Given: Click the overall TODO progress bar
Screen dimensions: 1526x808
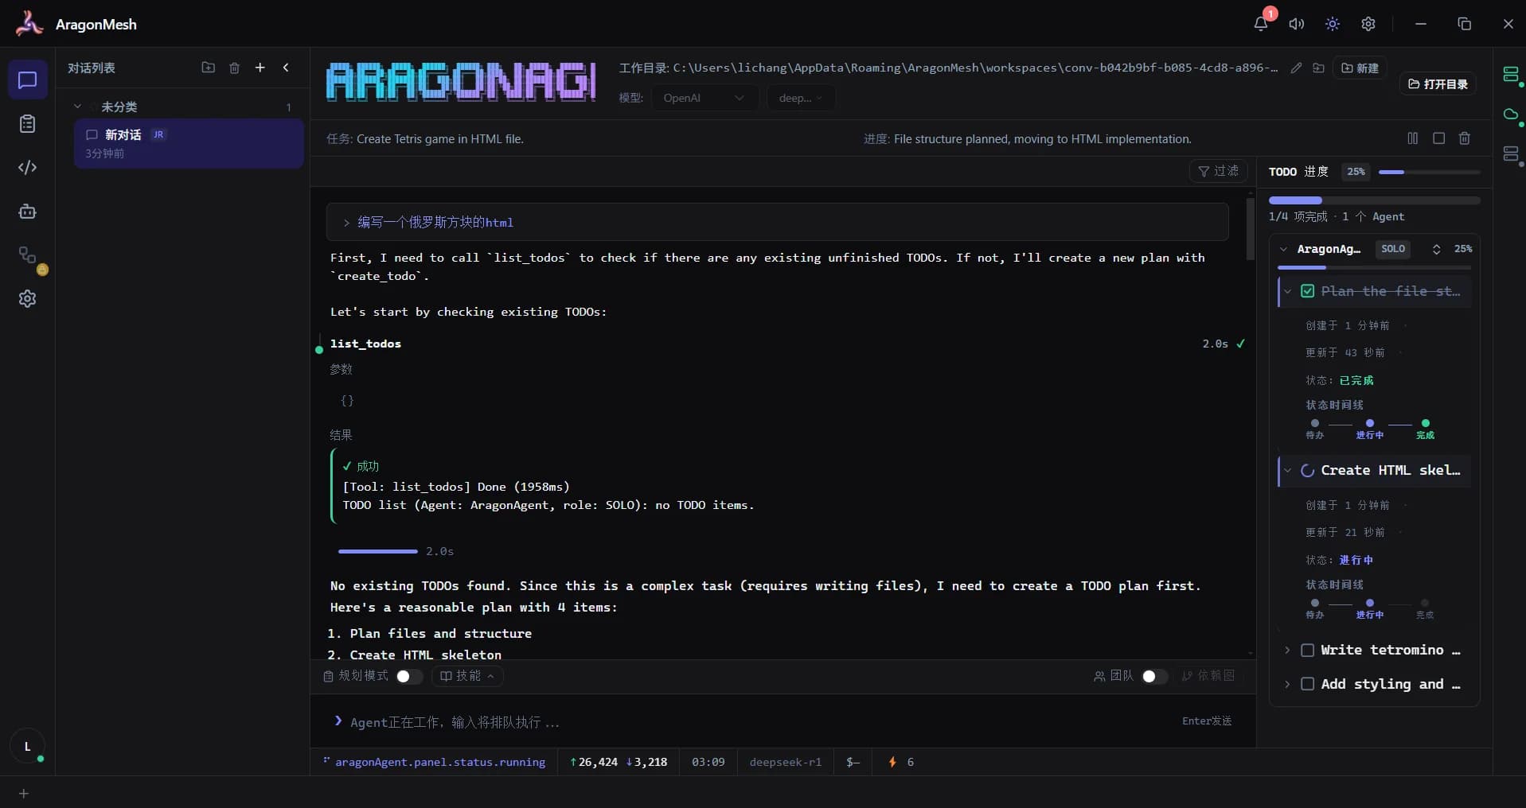Looking at the screenshot, I should coord(1429,172).
